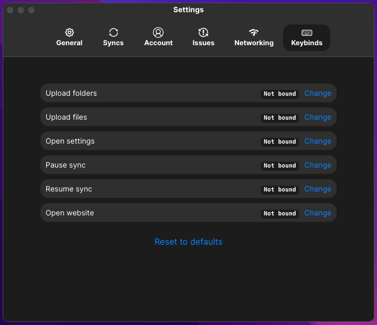
Task: Switch to the Syncs tab label
Action: pos(113,43)
